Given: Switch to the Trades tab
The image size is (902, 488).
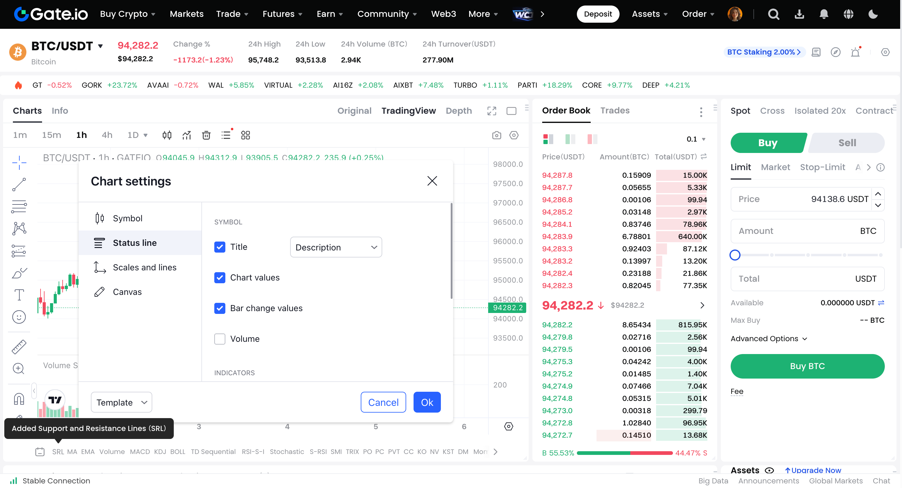Looking at the screenshot, I should [x=615, y=110].
